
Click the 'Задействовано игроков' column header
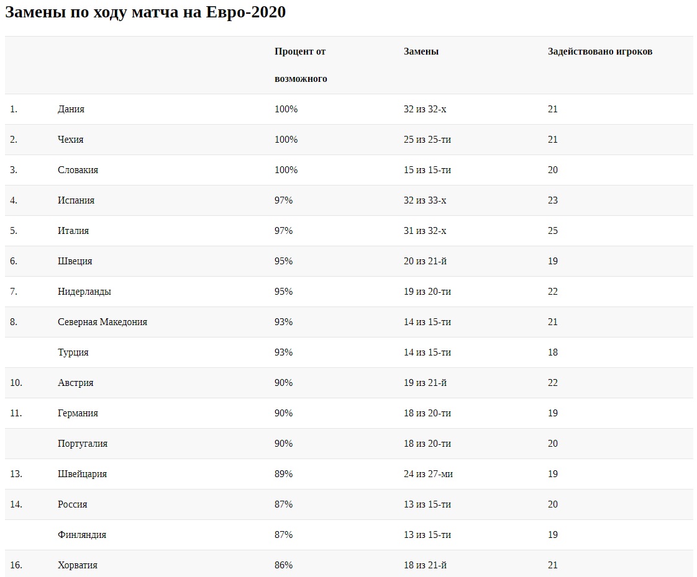coord(600,51)
